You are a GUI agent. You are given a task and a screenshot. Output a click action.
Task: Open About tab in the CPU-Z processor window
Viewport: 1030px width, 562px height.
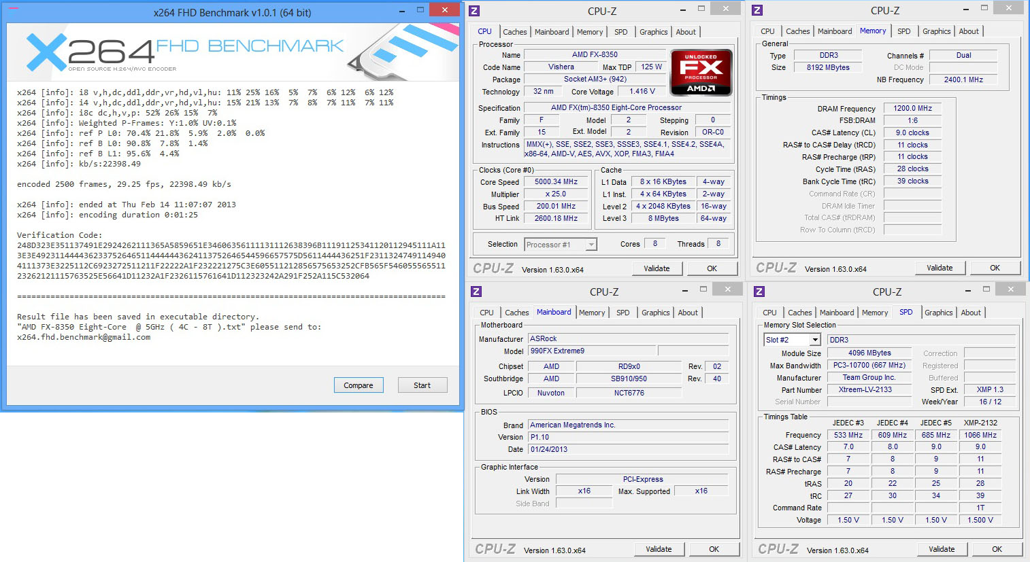tap(686, 32)
